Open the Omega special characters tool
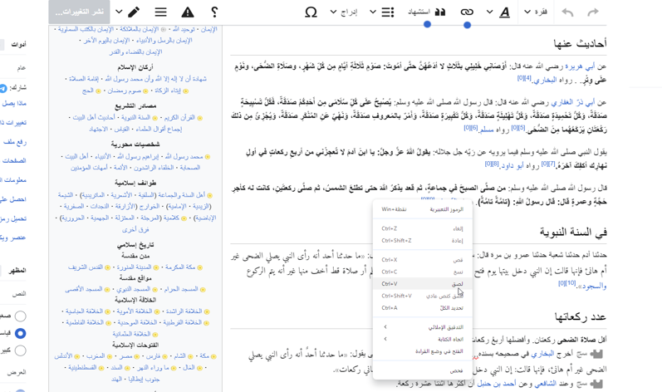The height and width of the screenshot is (392, 662). tap(311, 12)
